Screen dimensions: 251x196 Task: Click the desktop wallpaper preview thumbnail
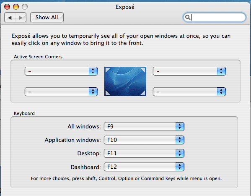[125, 81]
